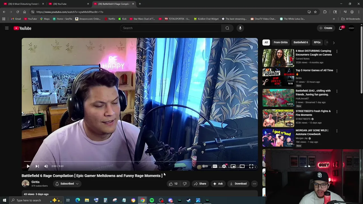
Task: Go back to previous page
Action: [4, 12]
